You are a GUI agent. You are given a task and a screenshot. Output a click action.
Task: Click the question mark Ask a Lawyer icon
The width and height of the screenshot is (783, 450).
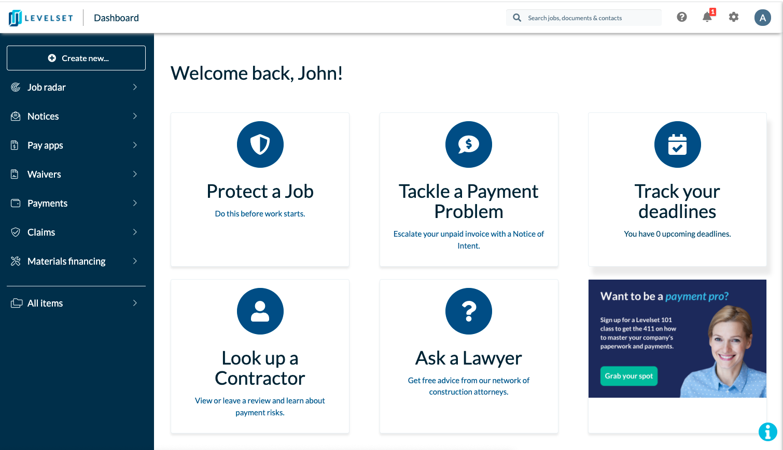pyautogui.click(x=468, y=311)
